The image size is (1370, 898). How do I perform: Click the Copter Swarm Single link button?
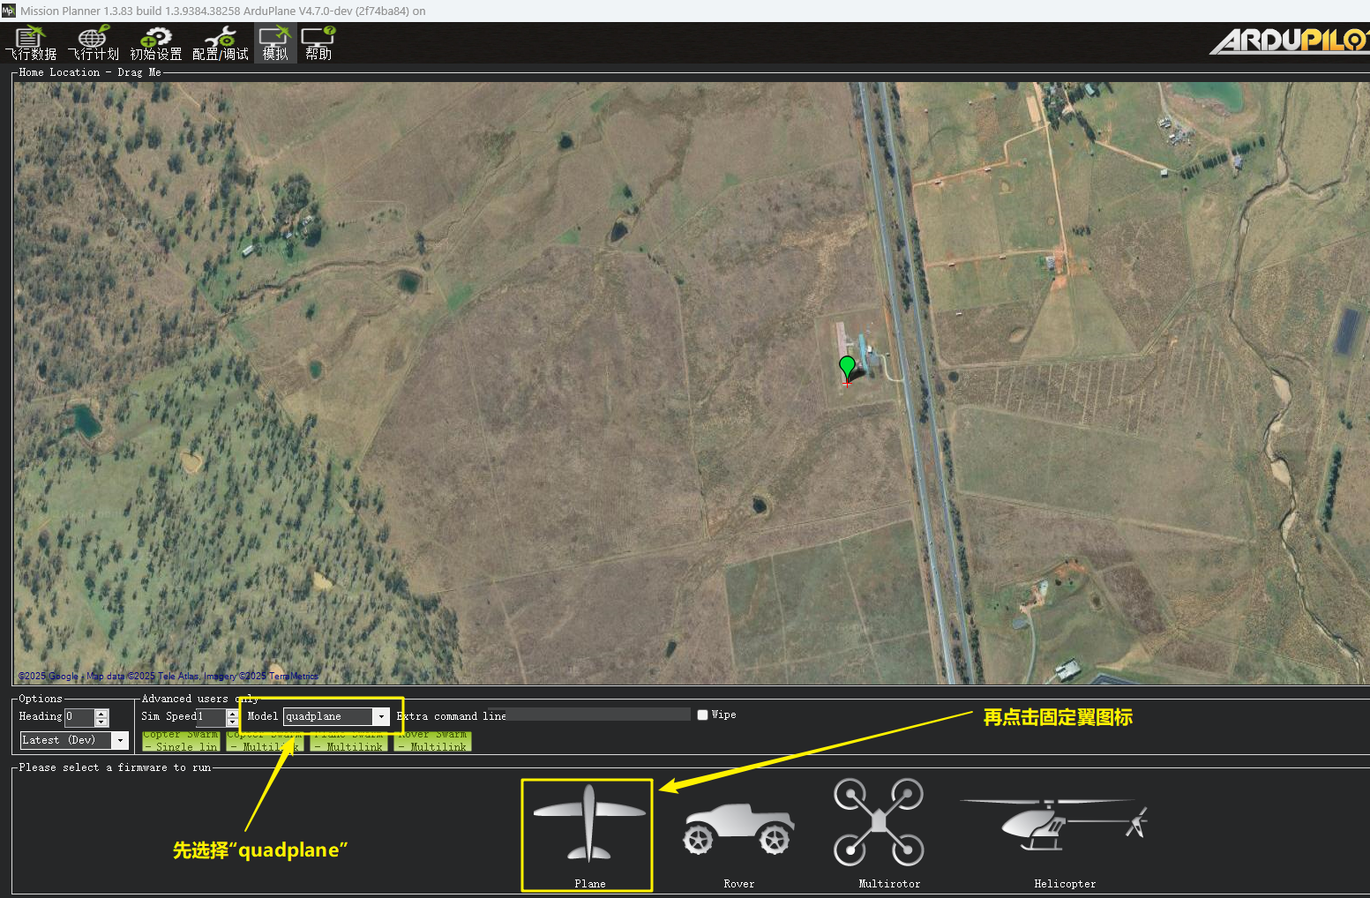(181, 741)
